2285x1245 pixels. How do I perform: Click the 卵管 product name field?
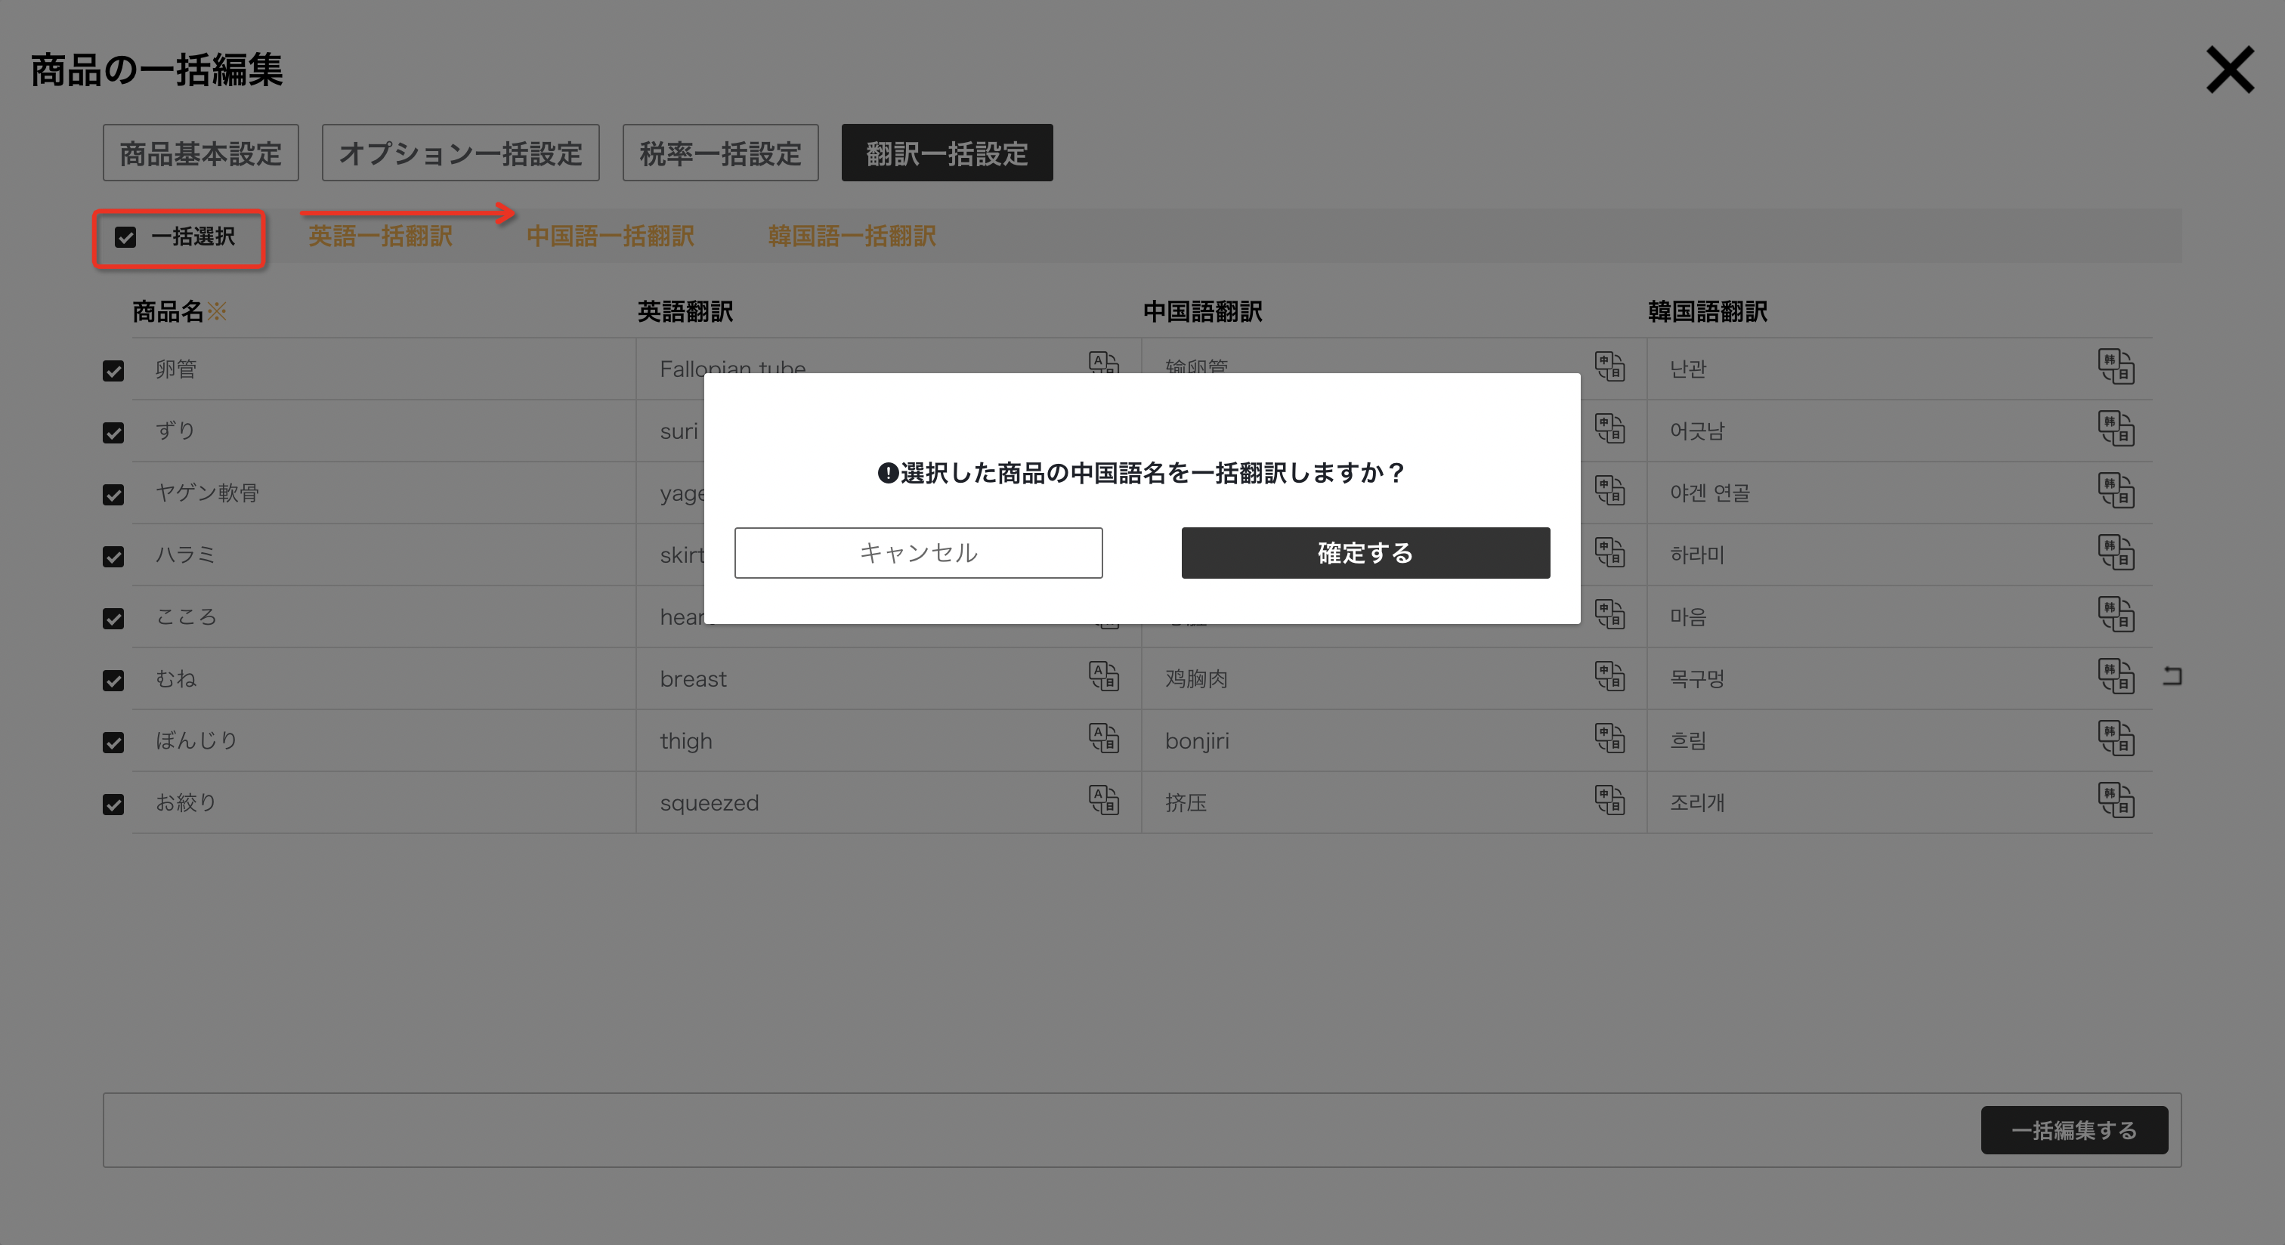coord(383,369)
